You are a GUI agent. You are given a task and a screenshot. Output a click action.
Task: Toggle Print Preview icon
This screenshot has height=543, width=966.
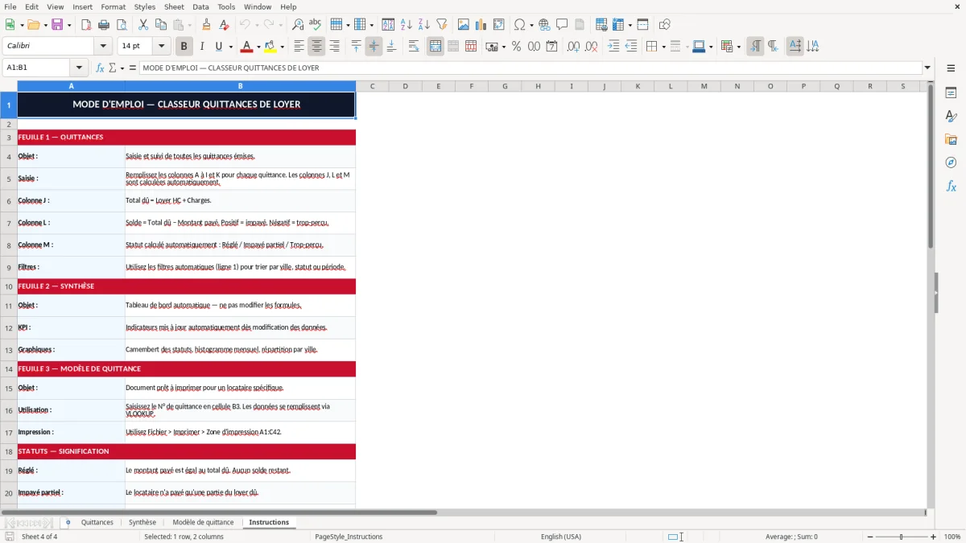click(121, 25)
